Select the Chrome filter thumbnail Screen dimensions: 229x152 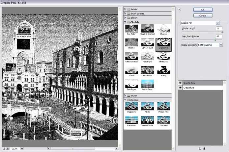pyautogui.click(x=131, y=42)
